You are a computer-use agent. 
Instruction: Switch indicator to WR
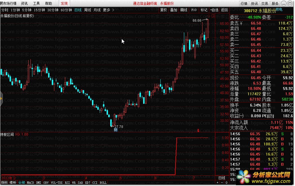point(74,182)
